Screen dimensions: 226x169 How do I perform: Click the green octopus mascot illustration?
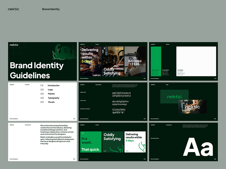(x=64, y=52)
